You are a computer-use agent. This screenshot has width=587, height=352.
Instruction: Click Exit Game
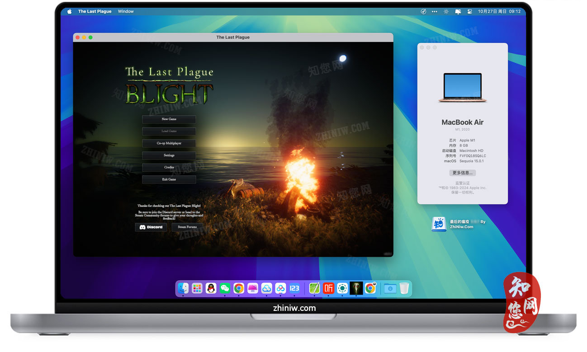(x=169, y=179)
